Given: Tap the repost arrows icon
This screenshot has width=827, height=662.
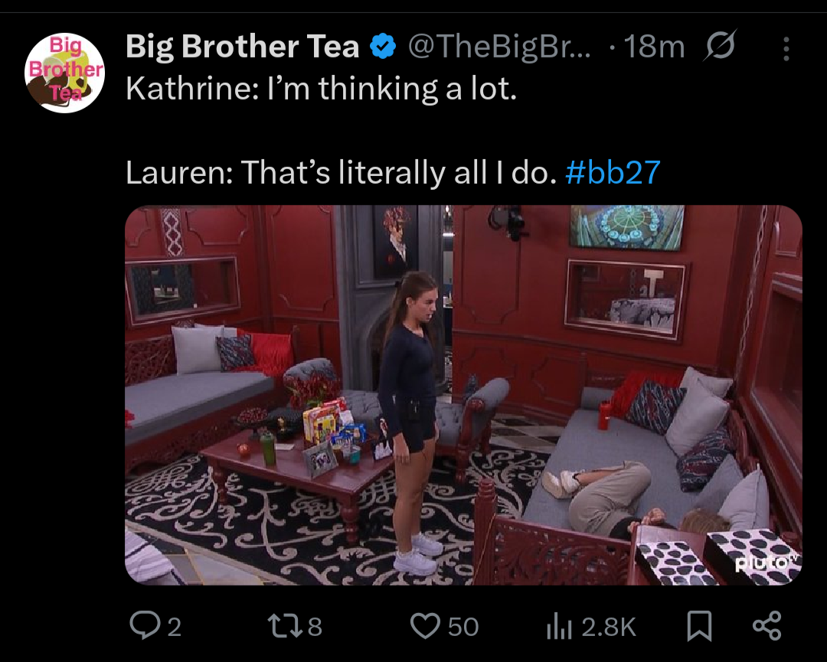Looking at the screenshot, I should click(x=285, y=626).
